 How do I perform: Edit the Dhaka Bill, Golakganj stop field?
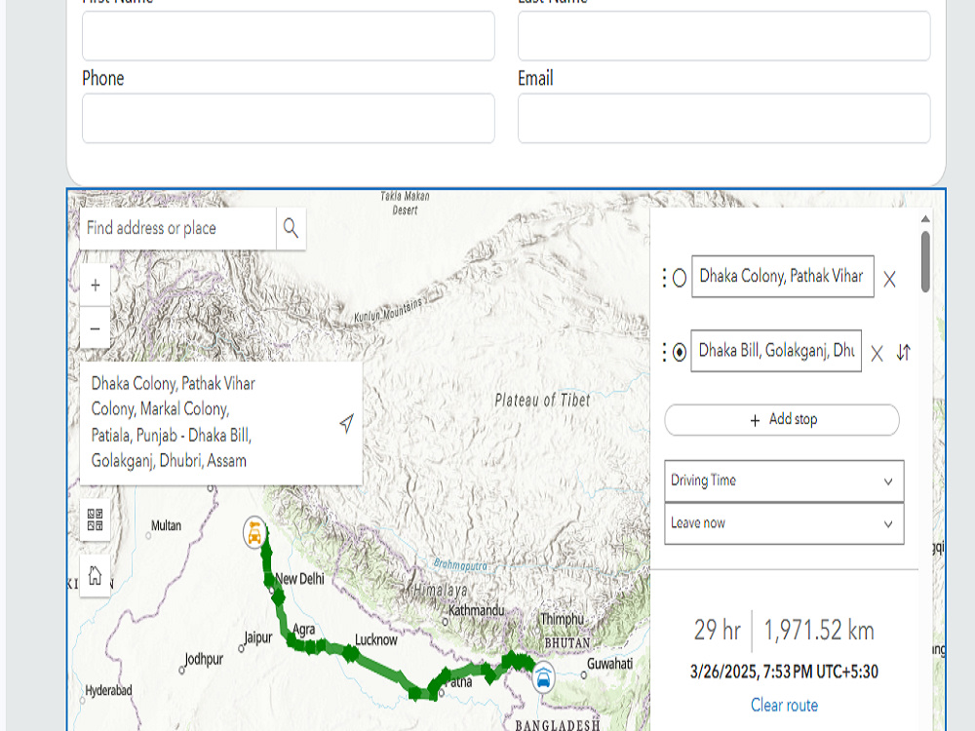(776, 351)
